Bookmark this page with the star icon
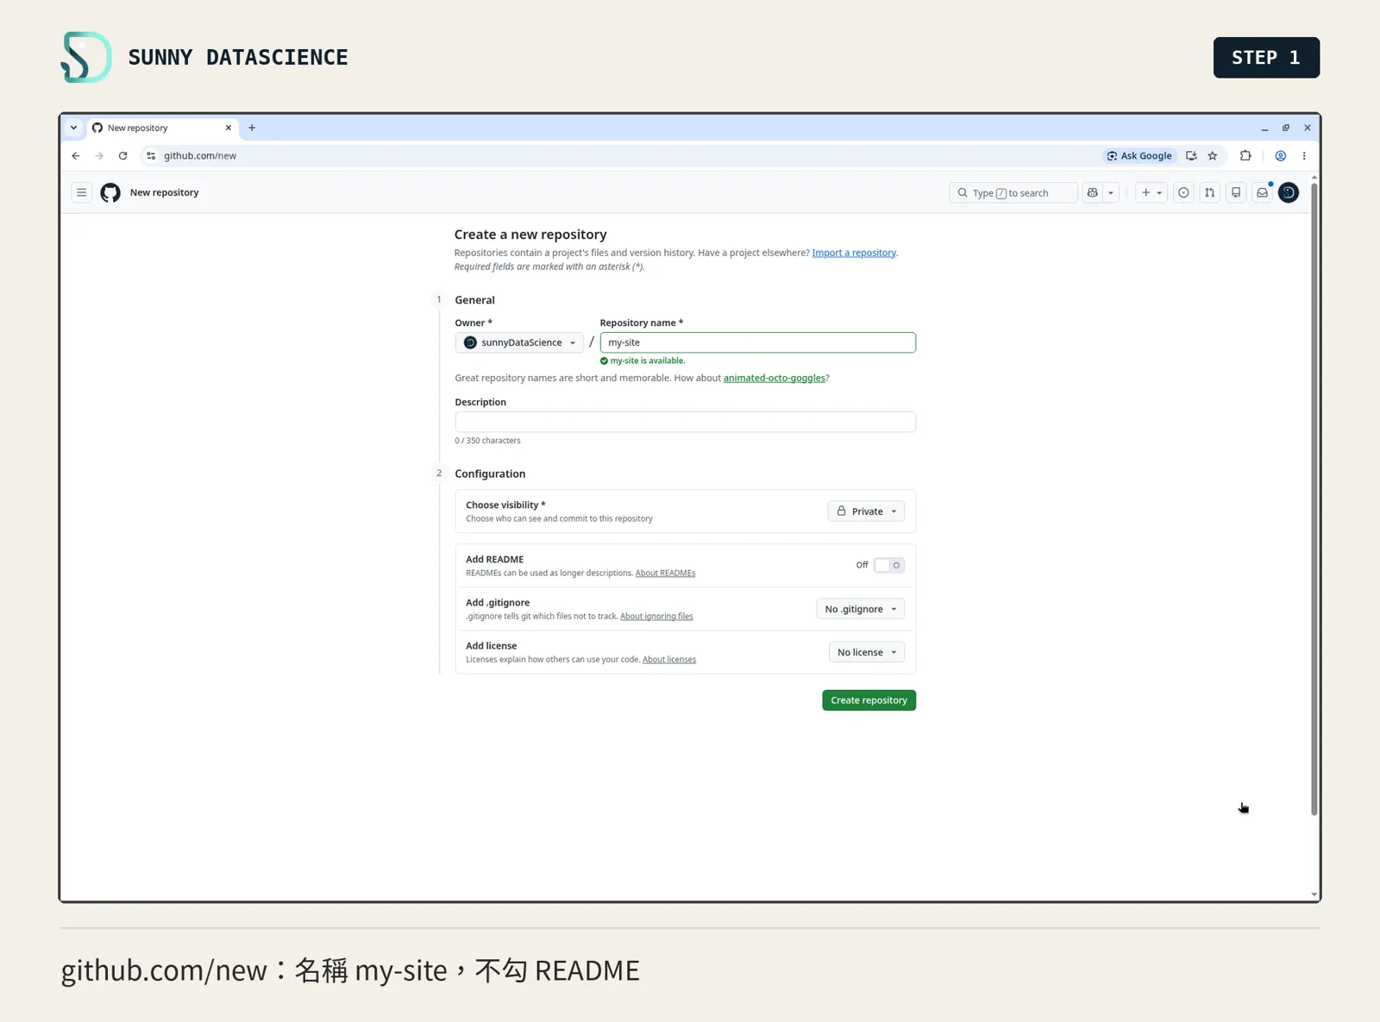This screenshot has height=1022, width=1380. pyautogui.click(x=1213, y=156)
